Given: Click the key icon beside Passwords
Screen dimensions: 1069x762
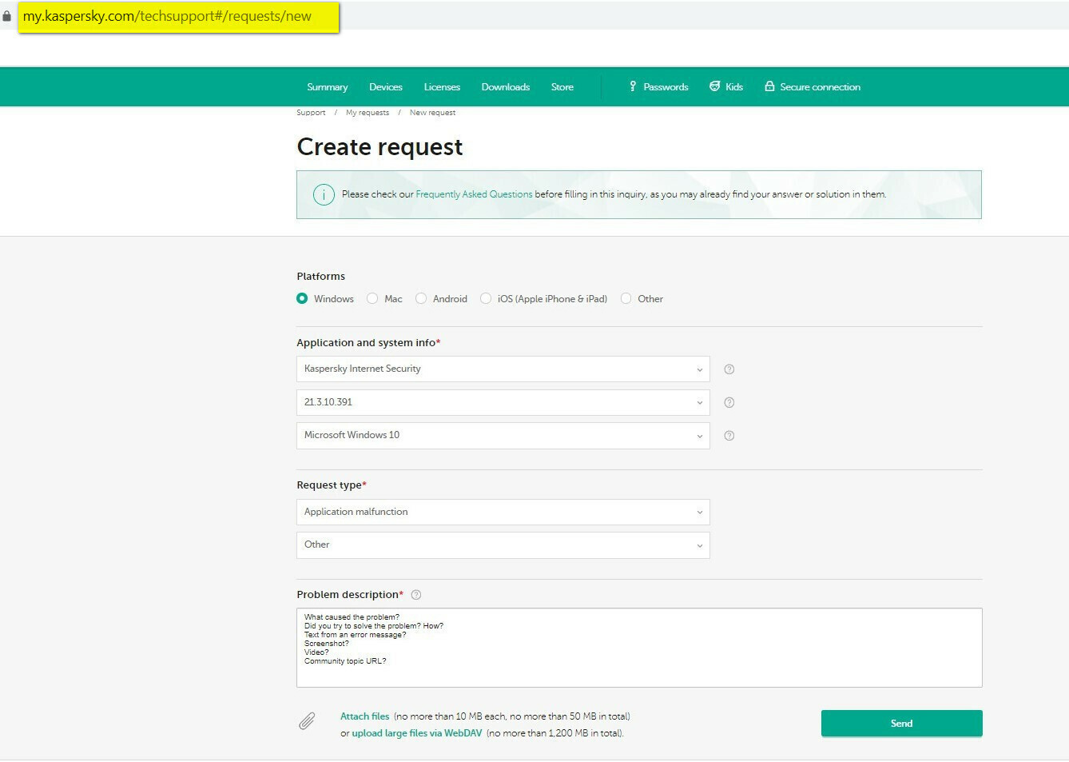Looking at the screenshot, I should point(633,86).
